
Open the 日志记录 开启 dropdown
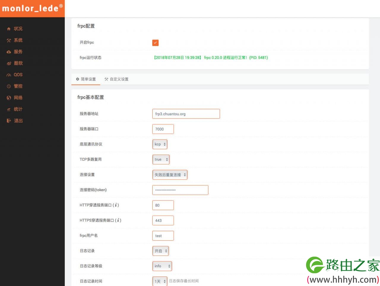[x=160, y=251]
